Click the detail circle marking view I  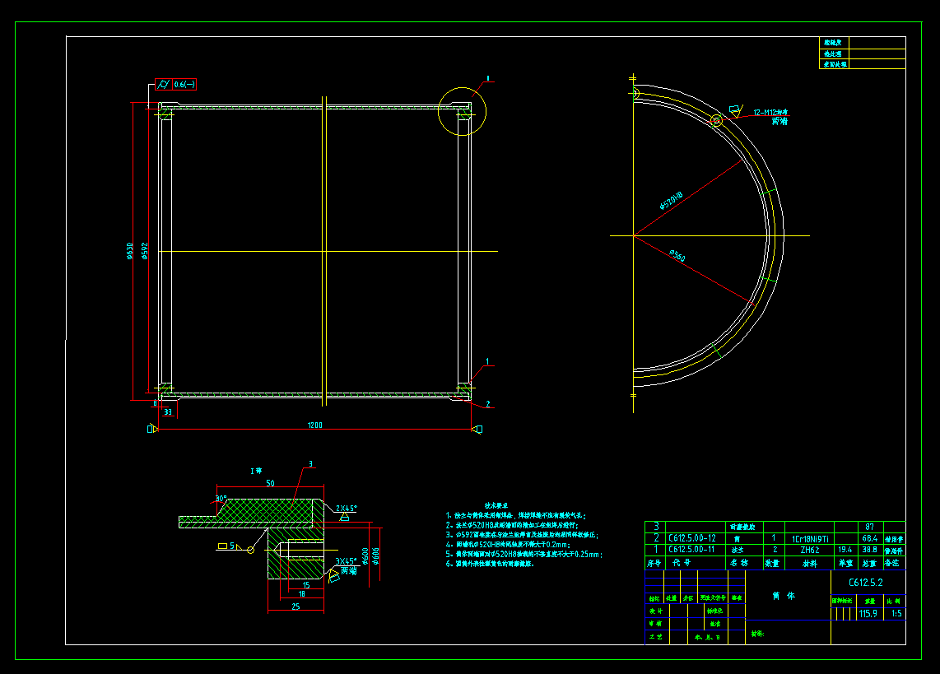click(461, 109)
